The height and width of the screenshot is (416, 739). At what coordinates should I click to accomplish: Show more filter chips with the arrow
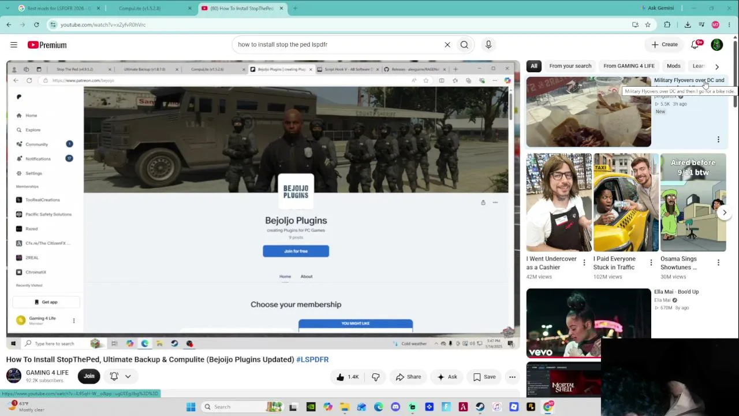717,66
